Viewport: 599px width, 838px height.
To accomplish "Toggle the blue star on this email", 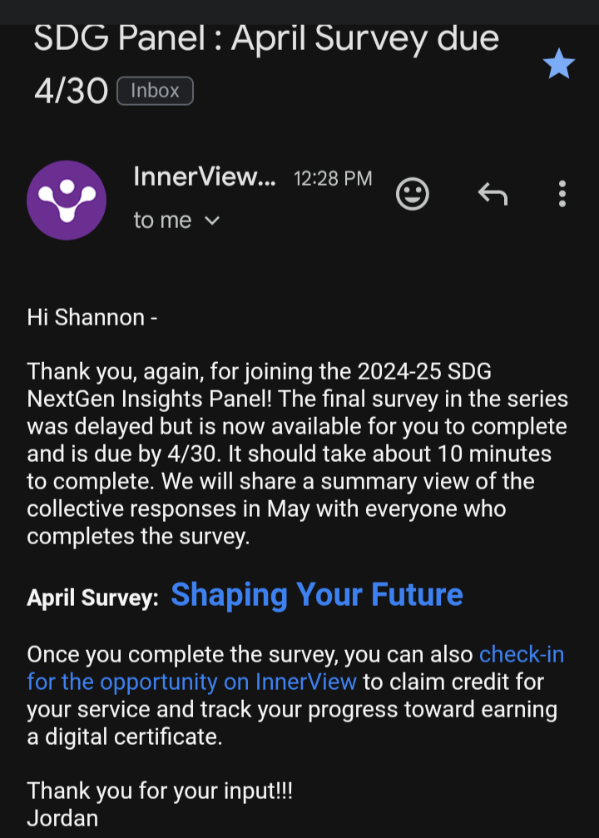I will coord(559,64).
